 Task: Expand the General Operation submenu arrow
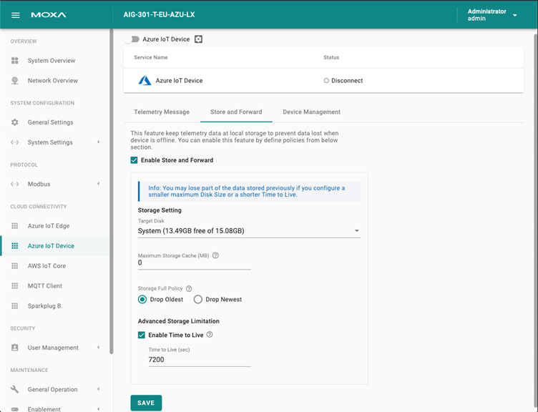pos(99,389)
